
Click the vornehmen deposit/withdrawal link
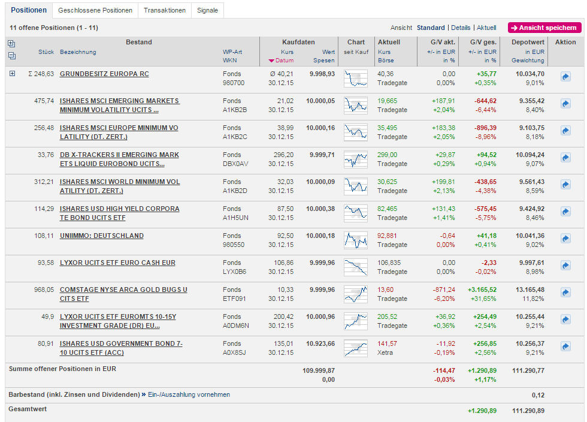(213, 394)
